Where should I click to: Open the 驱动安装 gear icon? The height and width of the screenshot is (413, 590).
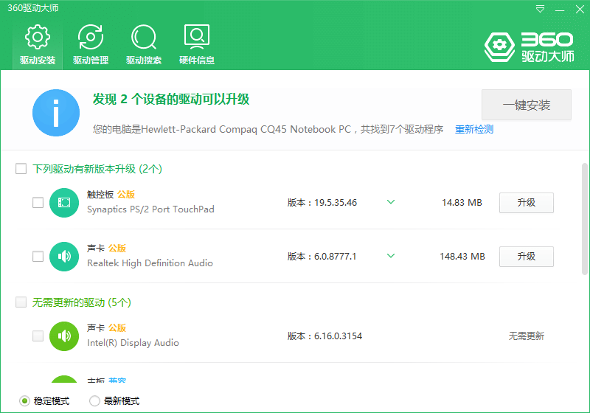[38, 37]
